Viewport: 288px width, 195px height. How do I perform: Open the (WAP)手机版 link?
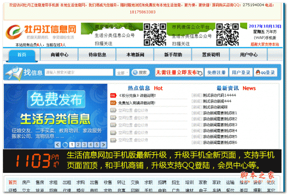pos(265,38)
